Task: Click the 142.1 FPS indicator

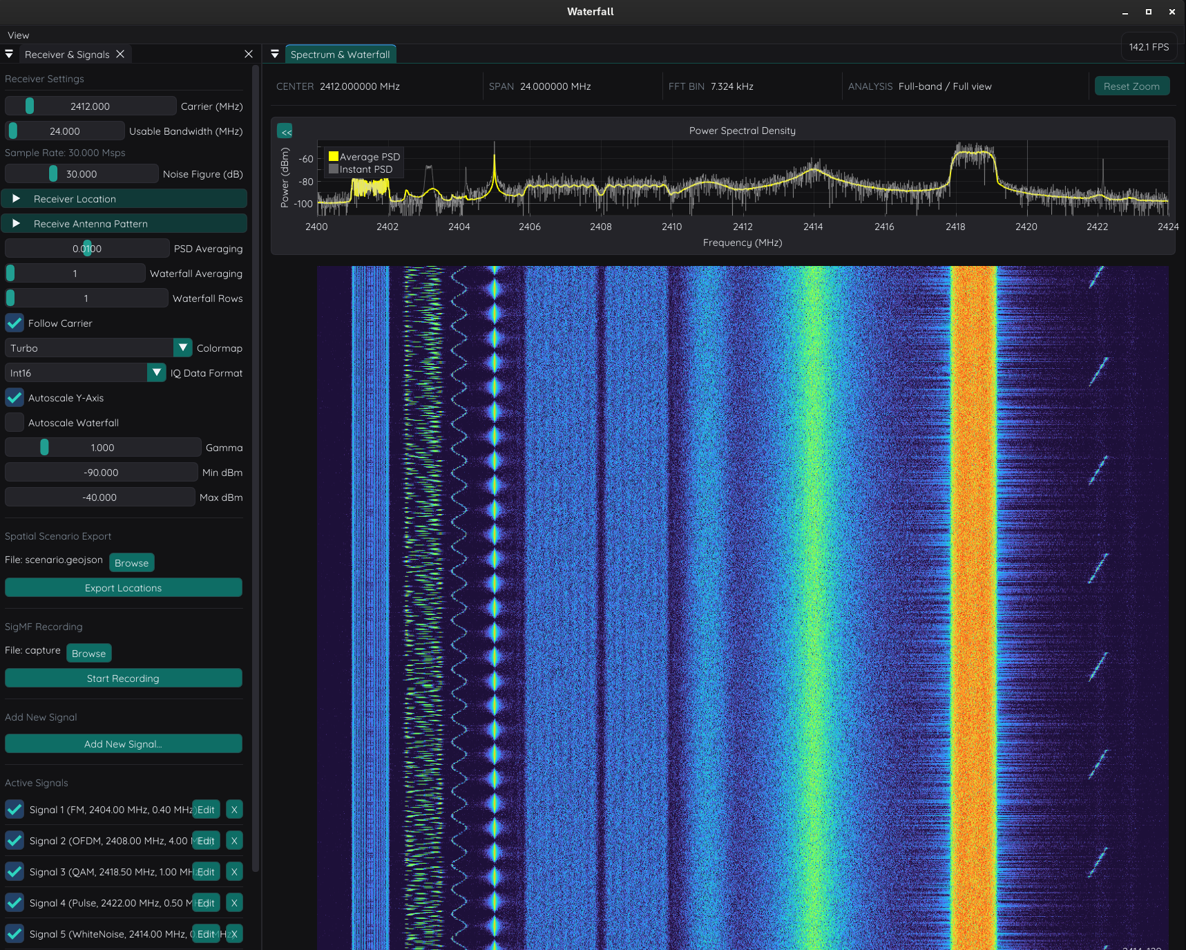Action: [x=1149, y=47]
